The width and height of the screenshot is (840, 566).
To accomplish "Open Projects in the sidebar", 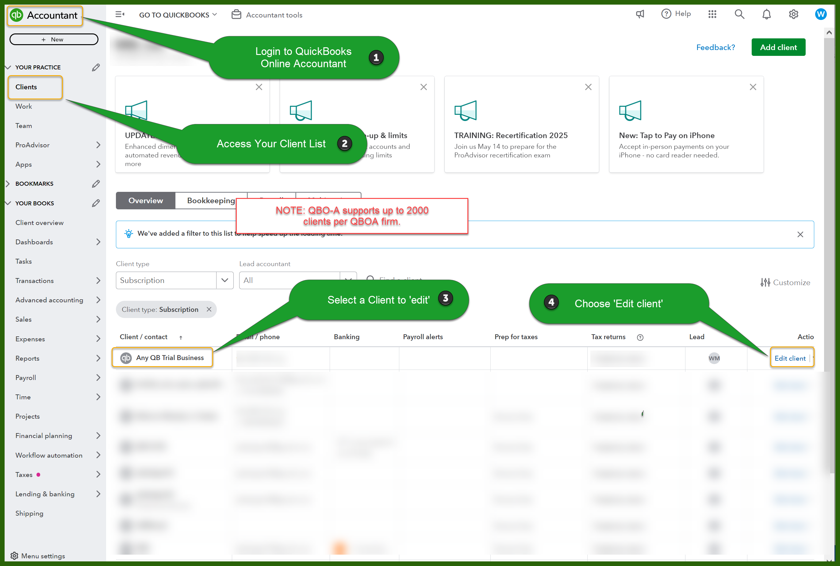I will point(27,416).
